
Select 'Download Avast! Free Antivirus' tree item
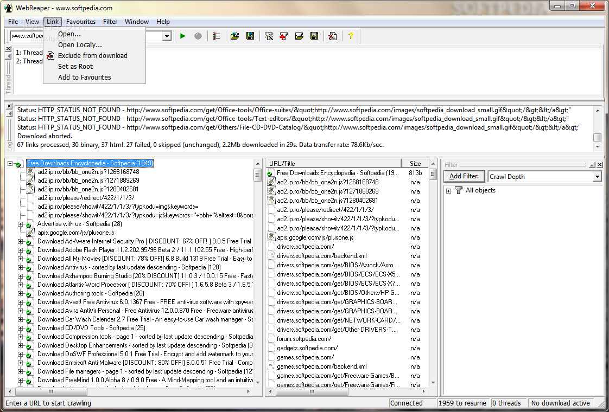click(145, 302)
